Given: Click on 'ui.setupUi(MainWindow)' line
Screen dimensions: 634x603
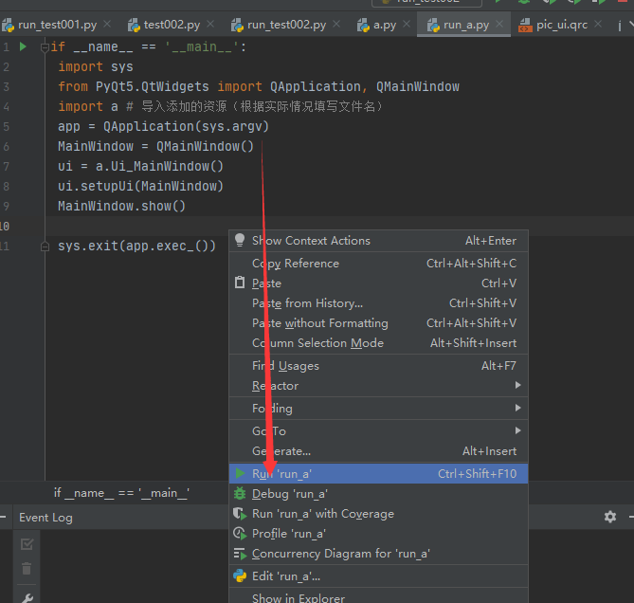Looking at the screenshot, I should point(140,186).
